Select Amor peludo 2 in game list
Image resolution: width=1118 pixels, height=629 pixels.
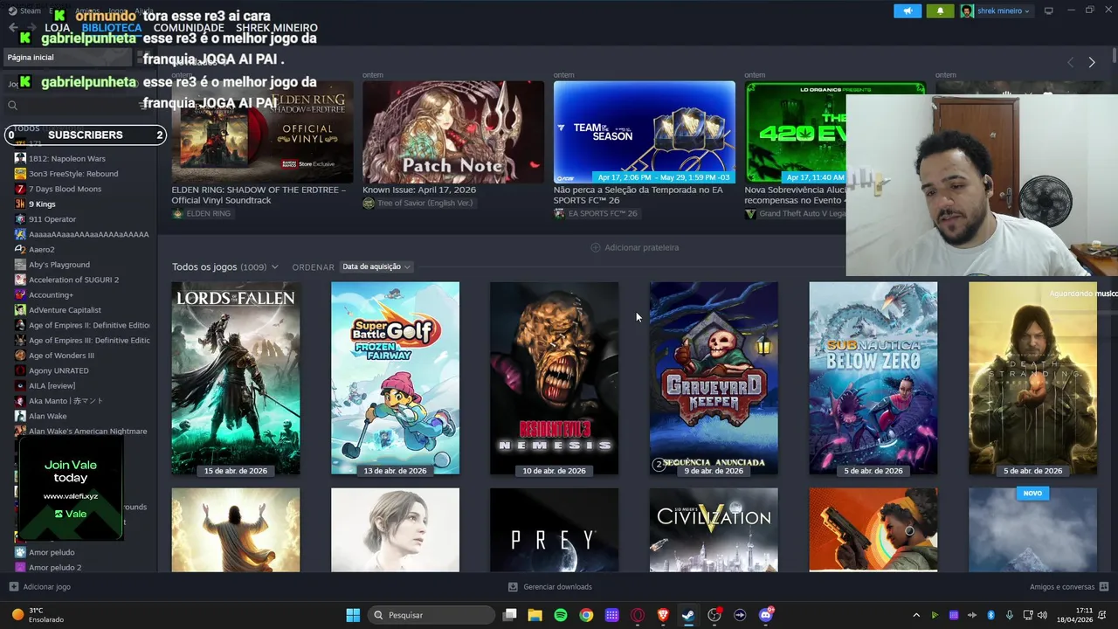click(55, 567)
